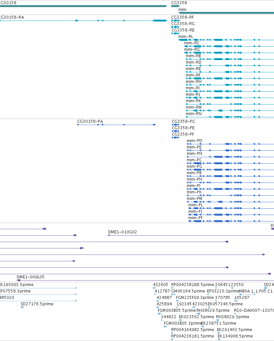Click the mim-RG transcript label
The width and height of the screenshot is (274, 341).
[x=192, y=49]
